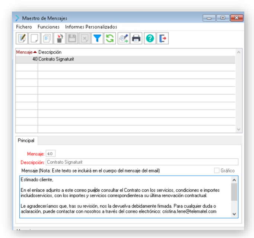The image size is (254, 238).
Task: Refresh list with green arrows icon
Action: [110, 38]
